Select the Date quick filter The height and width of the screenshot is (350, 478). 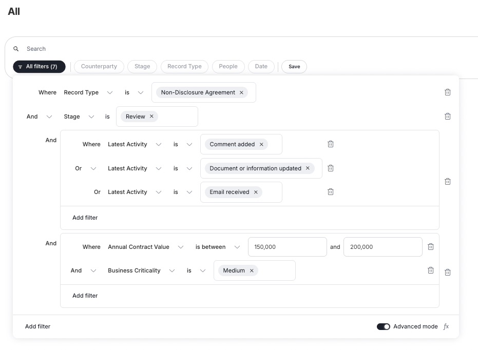tap(261, 66)
